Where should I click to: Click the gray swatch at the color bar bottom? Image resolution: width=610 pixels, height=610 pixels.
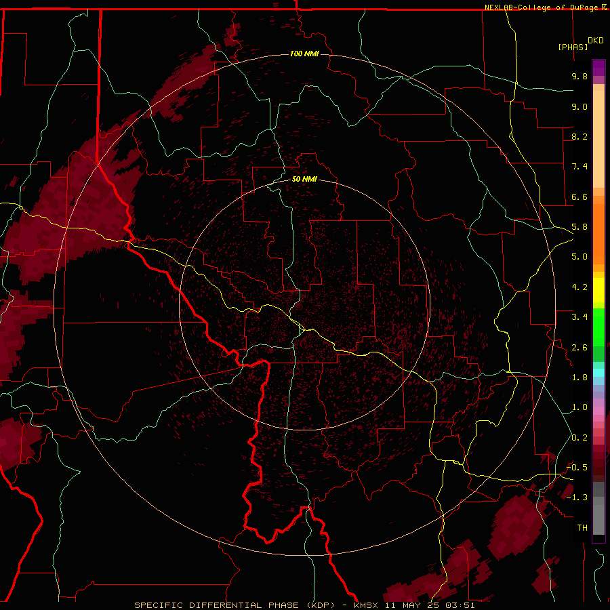tap(598, 519)
